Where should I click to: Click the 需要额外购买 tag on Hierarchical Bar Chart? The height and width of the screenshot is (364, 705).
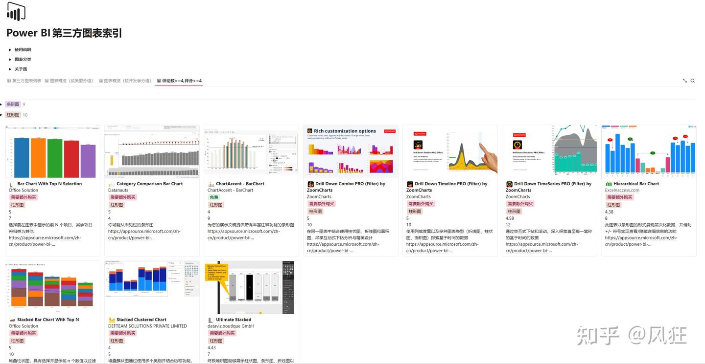619,197
